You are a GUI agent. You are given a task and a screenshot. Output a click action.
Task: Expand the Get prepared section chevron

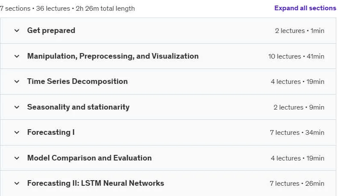pos(17,31)
